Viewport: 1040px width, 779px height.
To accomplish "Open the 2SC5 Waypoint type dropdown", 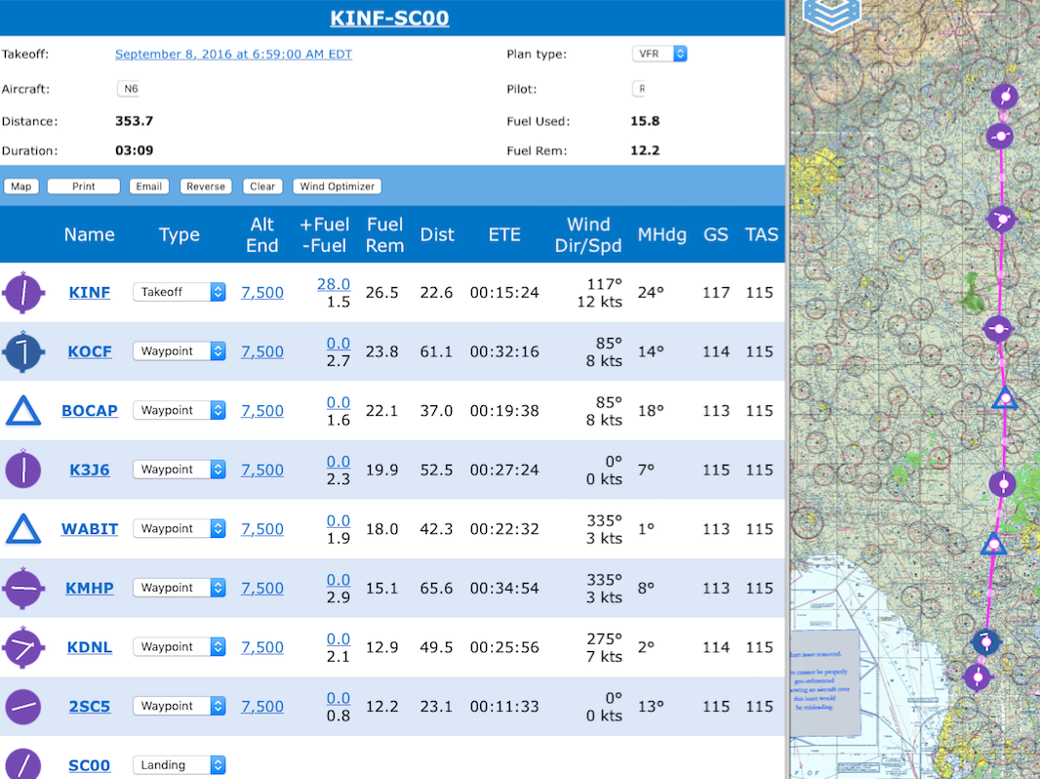I will pos(180,706).
